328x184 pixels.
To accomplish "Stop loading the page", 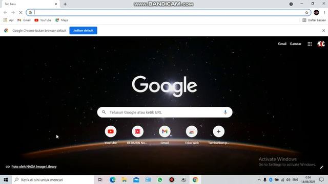I will pyautogui.click(x=20, y=12).
